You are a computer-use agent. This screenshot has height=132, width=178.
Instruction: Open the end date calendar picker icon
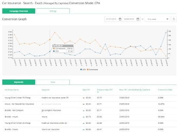138,19
